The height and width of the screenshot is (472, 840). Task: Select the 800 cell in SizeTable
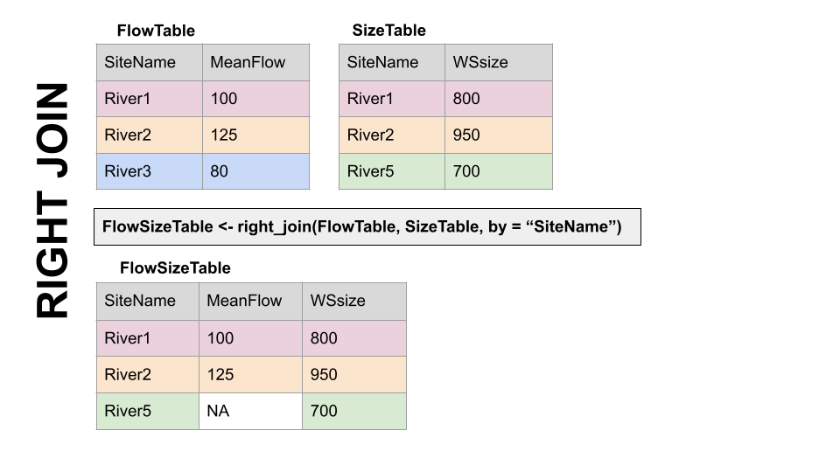click(499, 99)
